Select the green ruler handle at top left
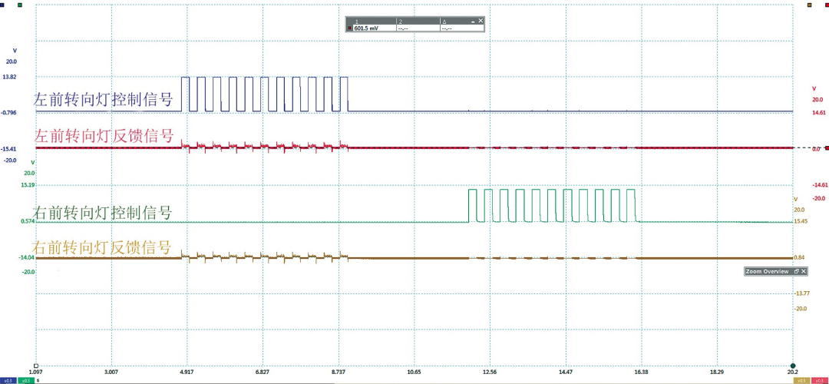This screenshot has width=829, height=384. (20, 5)
